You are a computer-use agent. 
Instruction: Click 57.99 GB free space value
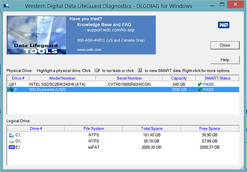point(210,141)
